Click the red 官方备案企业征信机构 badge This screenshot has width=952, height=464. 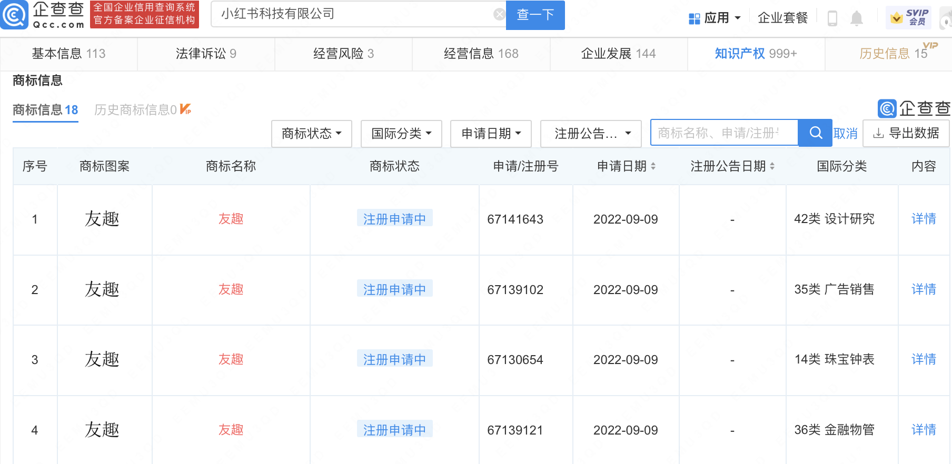(144, 14)
